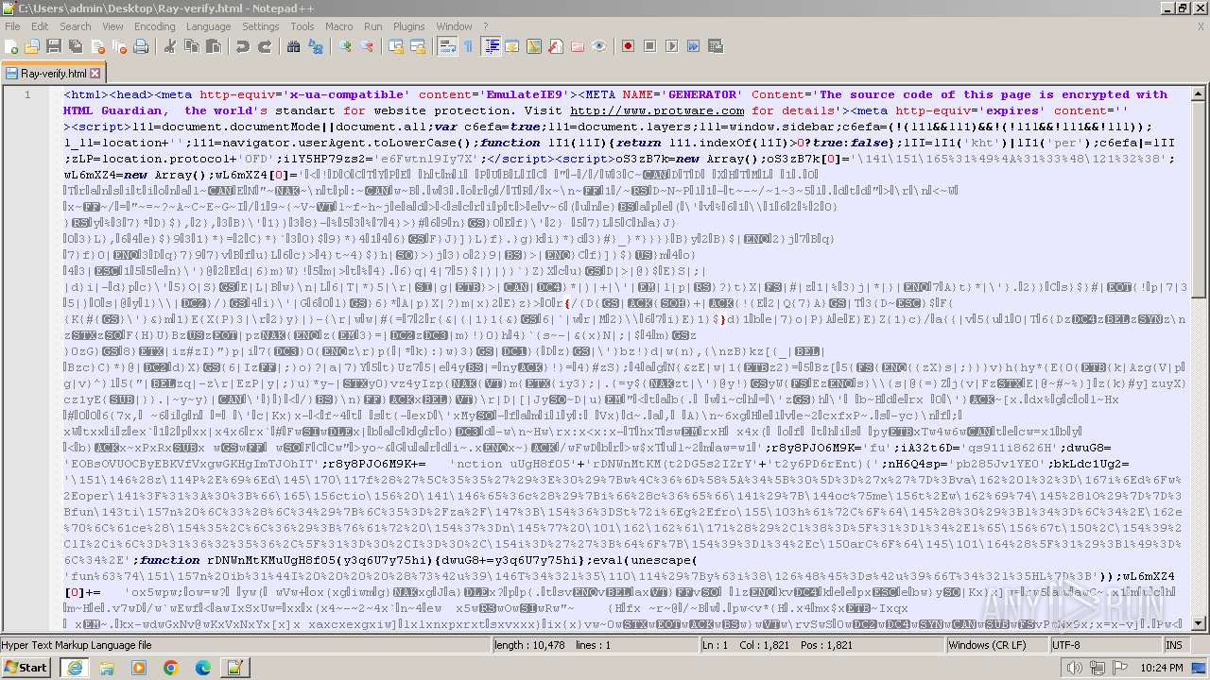This screenshot has height=680, width=1210.
Task: Open the Plugins menu
Action: click(409, 26)
